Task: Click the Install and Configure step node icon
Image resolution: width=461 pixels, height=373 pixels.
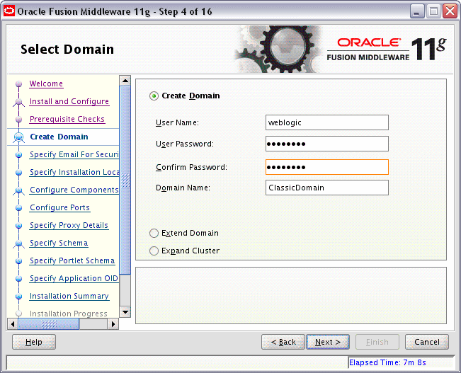Action: point(19,102)
